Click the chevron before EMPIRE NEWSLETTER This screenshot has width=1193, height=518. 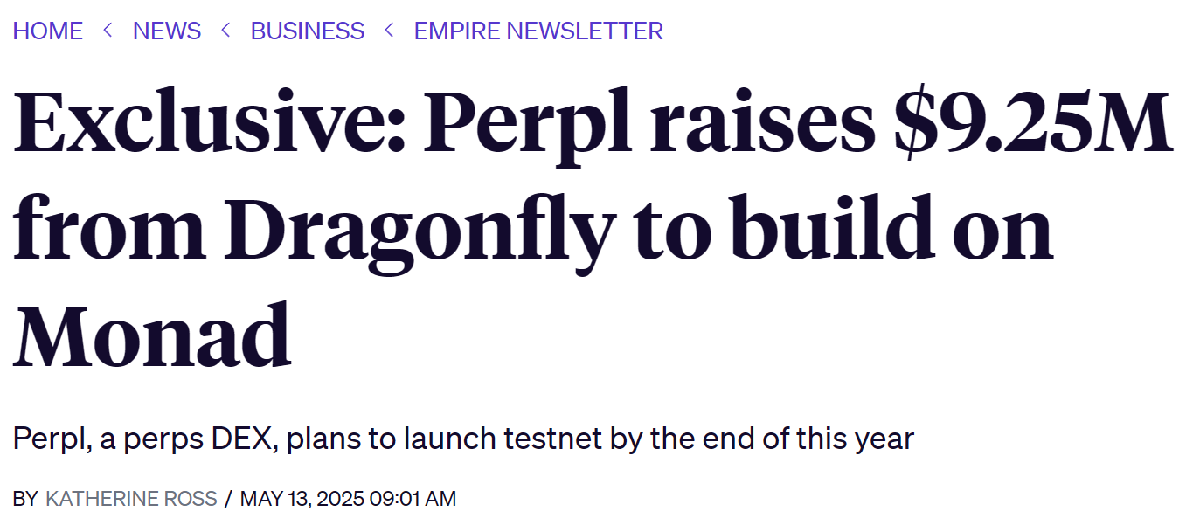point(389,31)
